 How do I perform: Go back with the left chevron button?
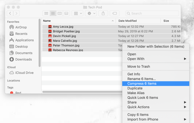click(x=10, y=13)
